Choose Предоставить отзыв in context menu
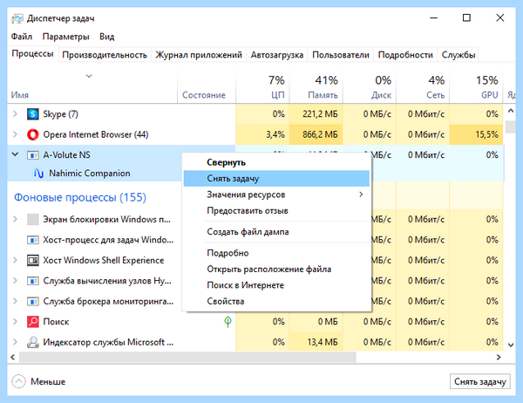Viewport: 523px width, 403px height. click(276, 211)
